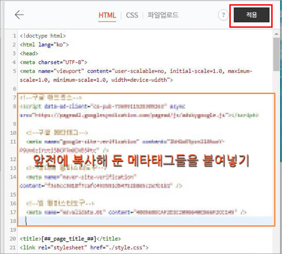Click the meta charset="UTF-8" line
This screenshot has height=254, width=282.
pos(54,62)
